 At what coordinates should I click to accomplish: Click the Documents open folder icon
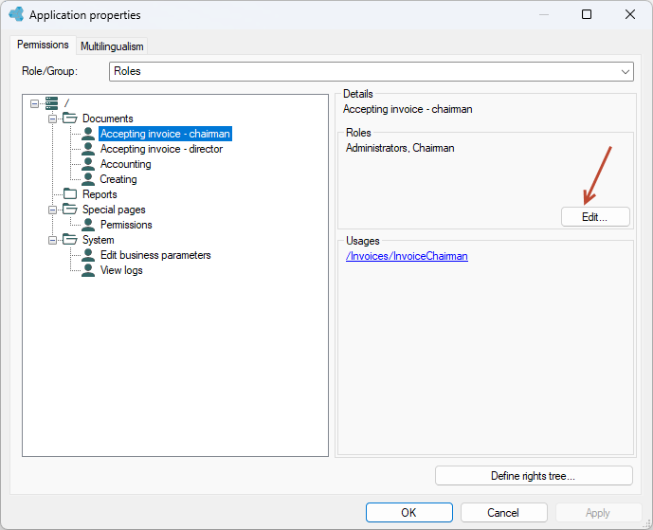[x=70, y=119]
